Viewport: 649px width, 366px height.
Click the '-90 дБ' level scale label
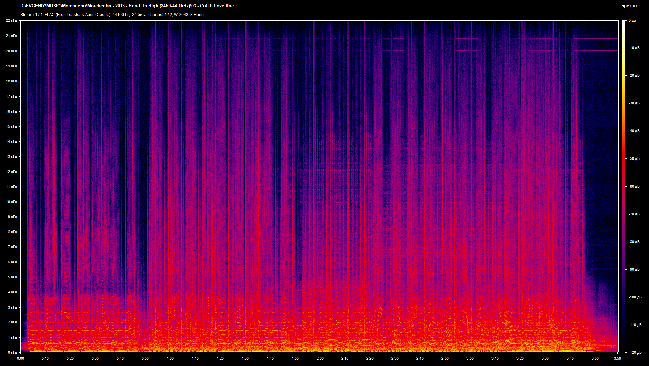pos(634,270)
